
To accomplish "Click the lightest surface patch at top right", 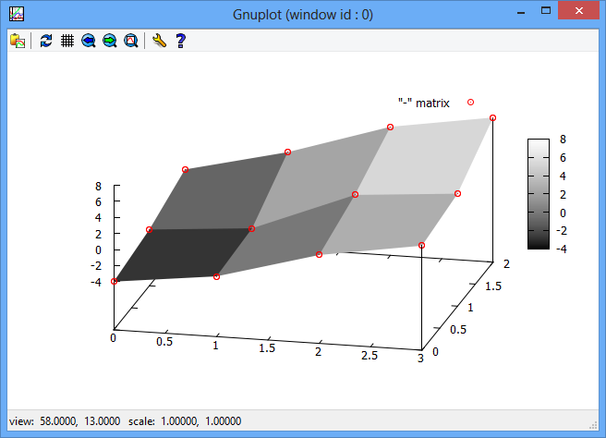I will (423, 156).
